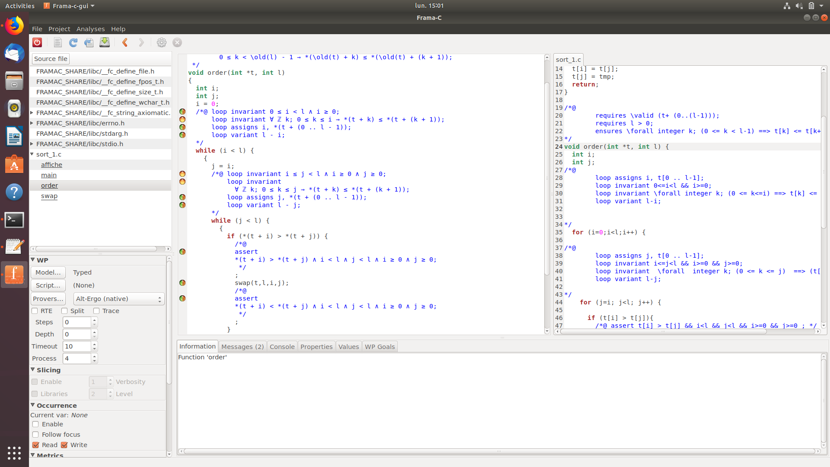Open Terminal from the Ubuntu dock
830x467 pixels.
(14, 220)
